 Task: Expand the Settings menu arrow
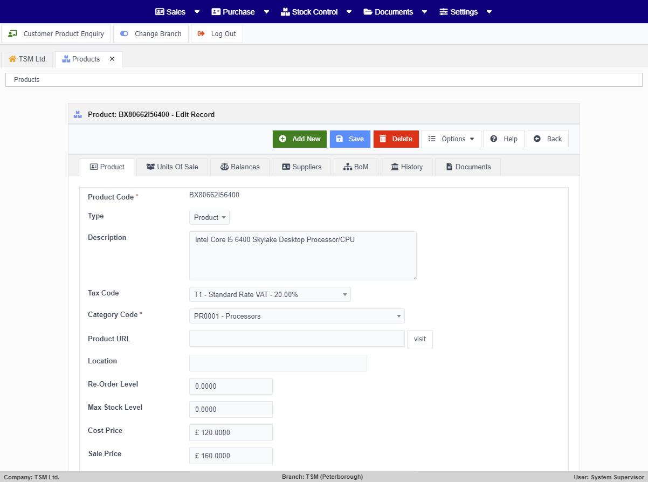click(489, 12)
